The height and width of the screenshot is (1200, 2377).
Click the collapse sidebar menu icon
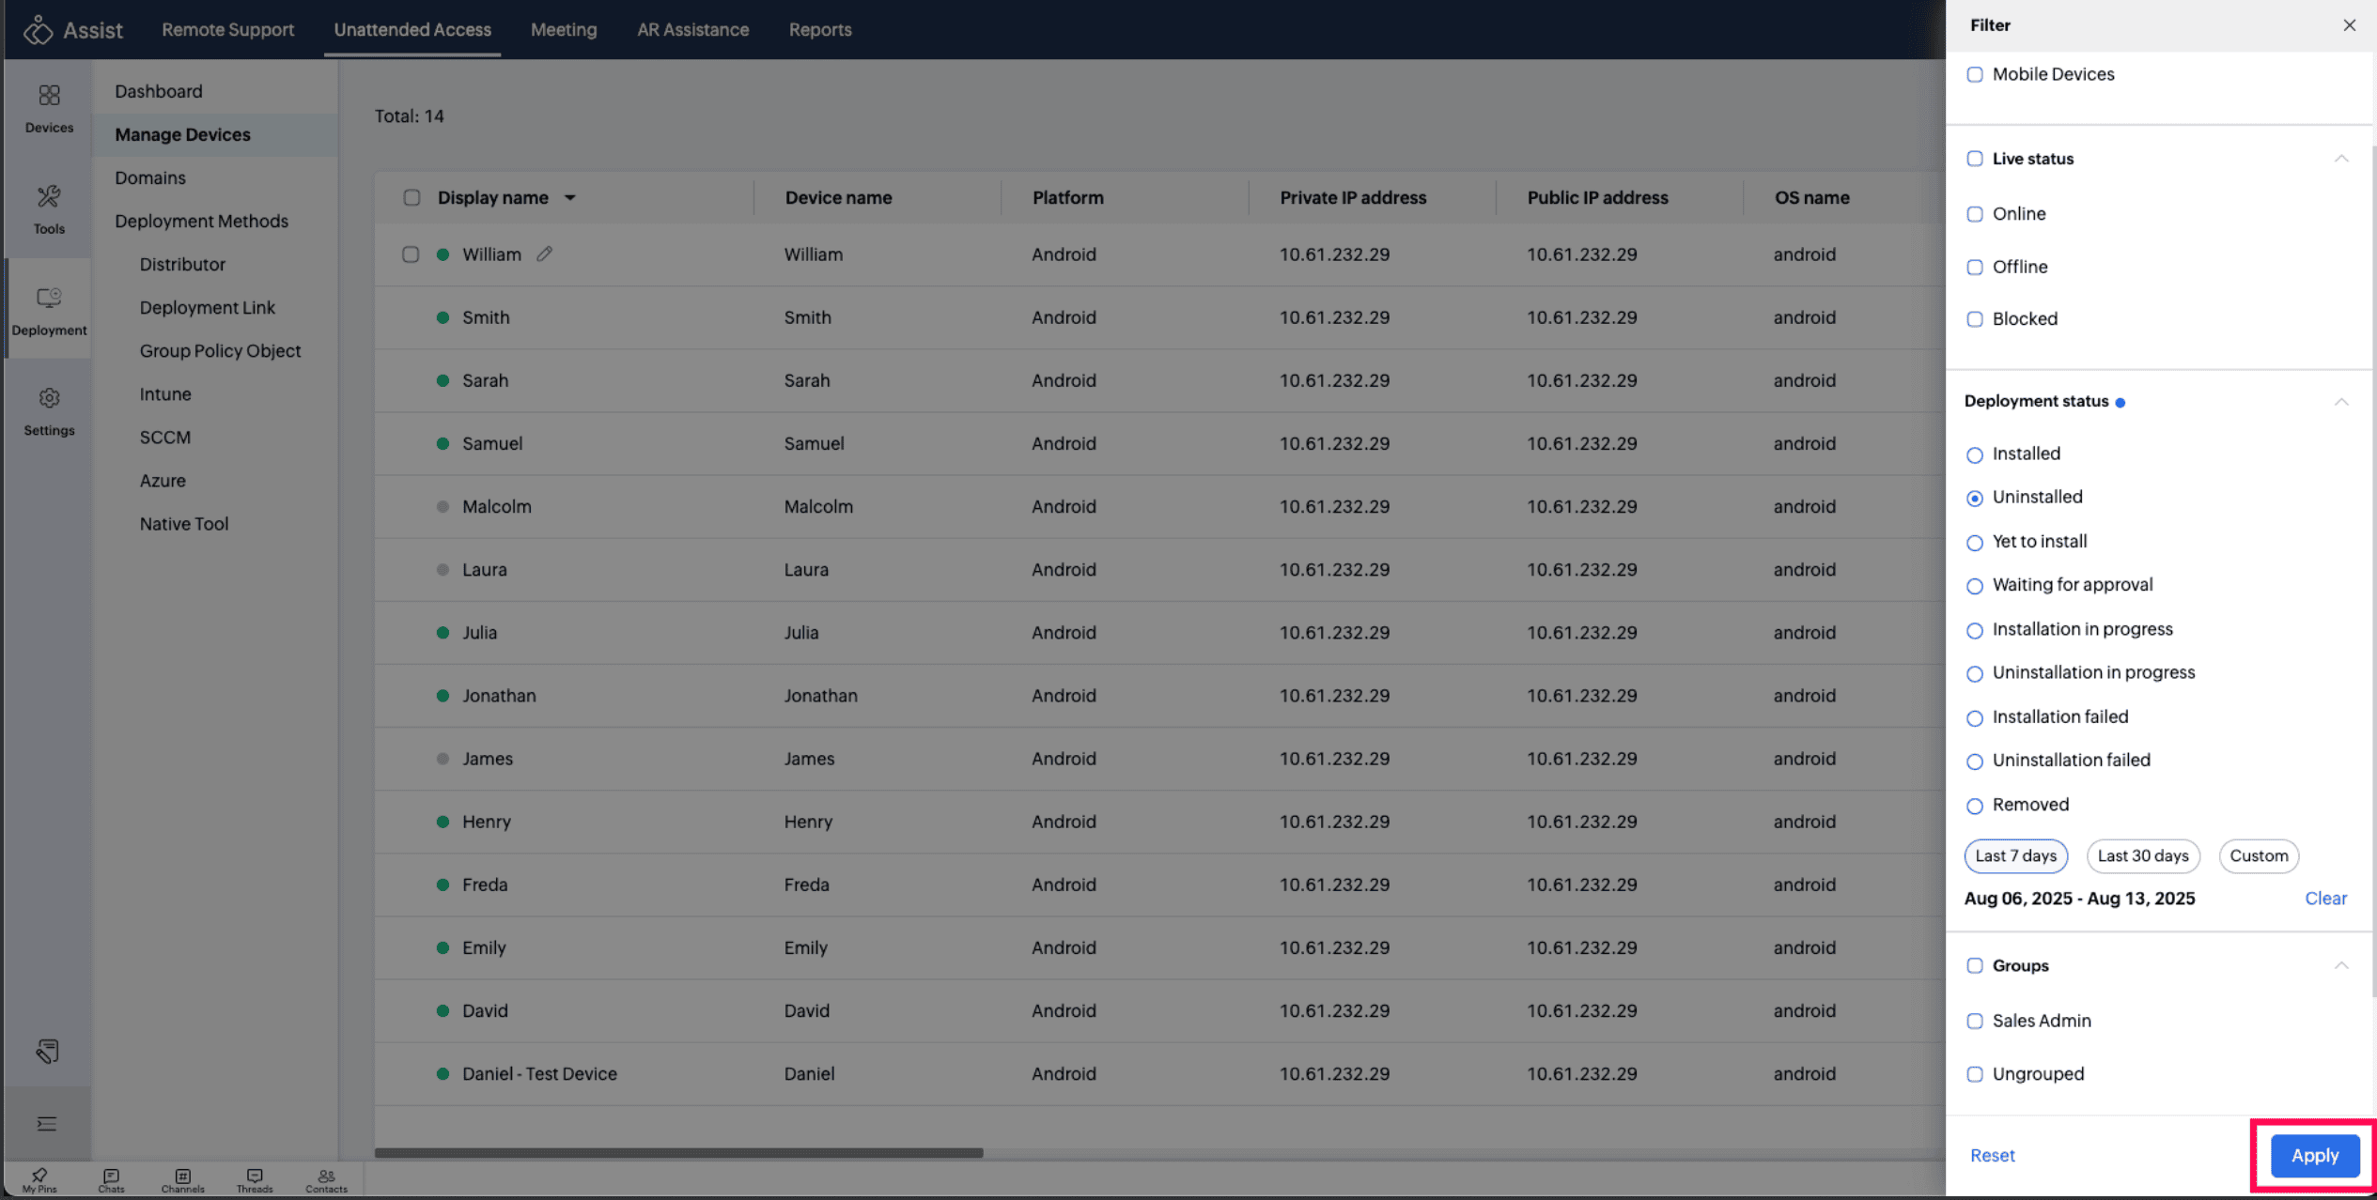point(47,1124)
